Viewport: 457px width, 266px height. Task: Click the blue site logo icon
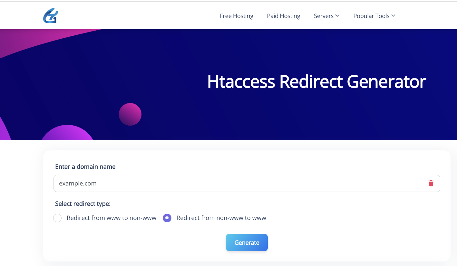pos(51,16)
